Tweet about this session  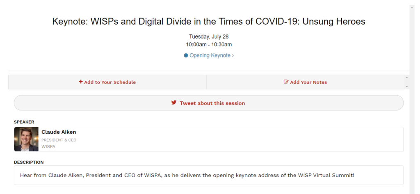click(x=209, y=103)
